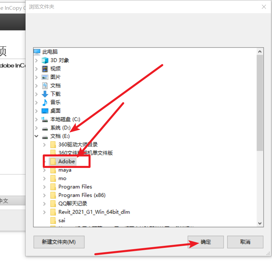Image resolution: width=272 pixels, height=262 pixels.
Task: Select the 文档 library item under 此电脑
Action: coord(55,86)
